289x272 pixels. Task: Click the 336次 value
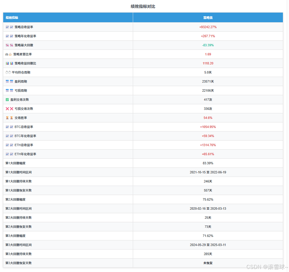tap(208, 109)
